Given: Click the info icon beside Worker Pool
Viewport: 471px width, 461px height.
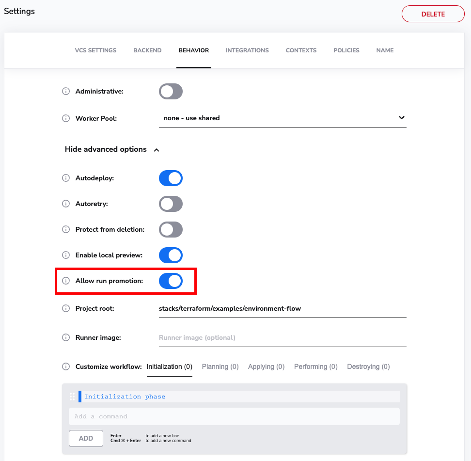Looking at the screenshot, I should pyautogui.click(x=66, y=118).
